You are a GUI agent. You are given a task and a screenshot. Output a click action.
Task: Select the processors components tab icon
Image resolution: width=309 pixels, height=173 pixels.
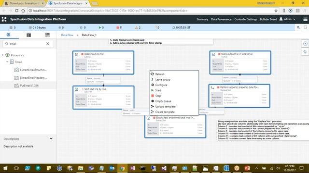(8, 35)
